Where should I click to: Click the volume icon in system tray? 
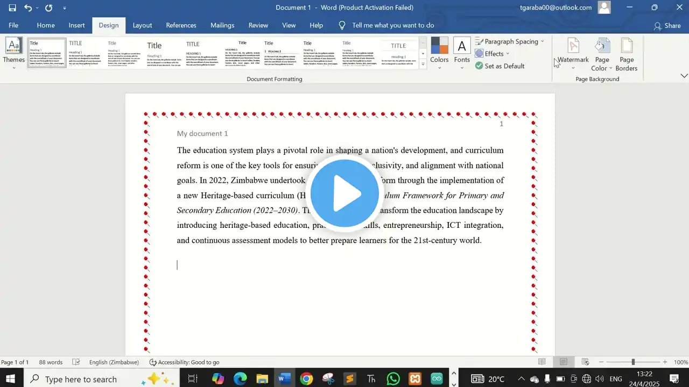click(599, 379)
